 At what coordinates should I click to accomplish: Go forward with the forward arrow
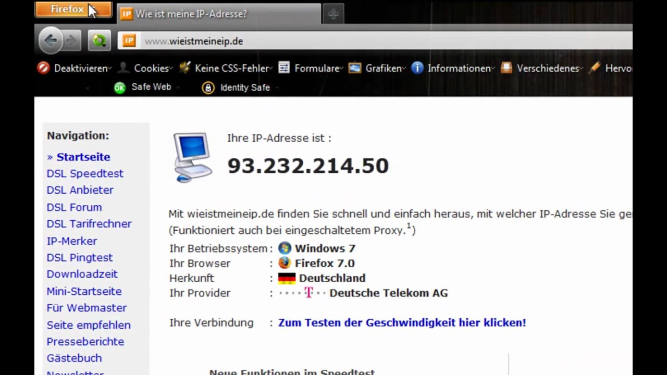(x=72, y=41)
